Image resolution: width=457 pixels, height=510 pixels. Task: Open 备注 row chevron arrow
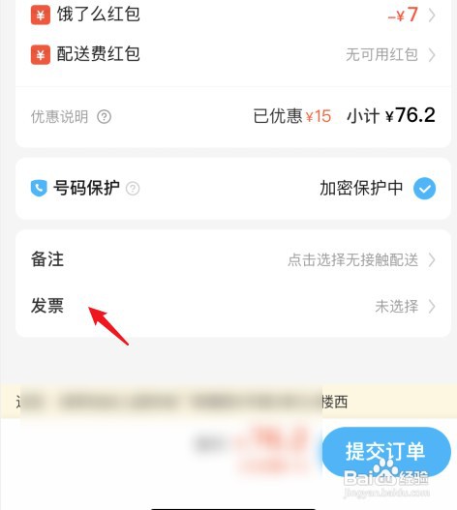click(432, 260)
